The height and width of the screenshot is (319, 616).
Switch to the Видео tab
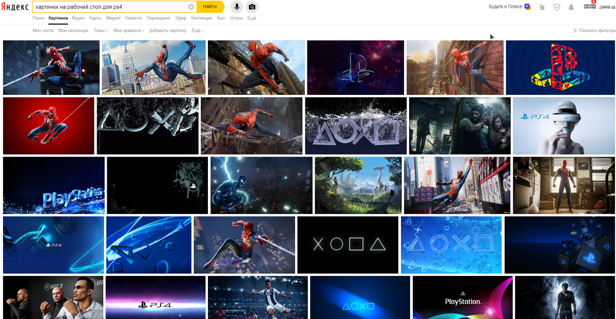point(78,18)
